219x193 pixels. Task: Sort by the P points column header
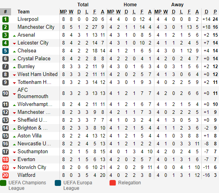coord(215,12)
